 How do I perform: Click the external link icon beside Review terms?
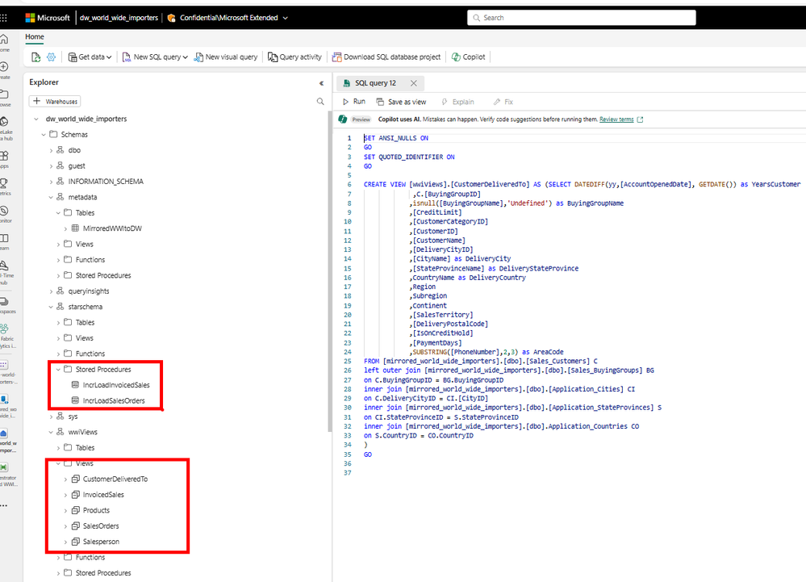pyautogui.click(x=640, y=119)
